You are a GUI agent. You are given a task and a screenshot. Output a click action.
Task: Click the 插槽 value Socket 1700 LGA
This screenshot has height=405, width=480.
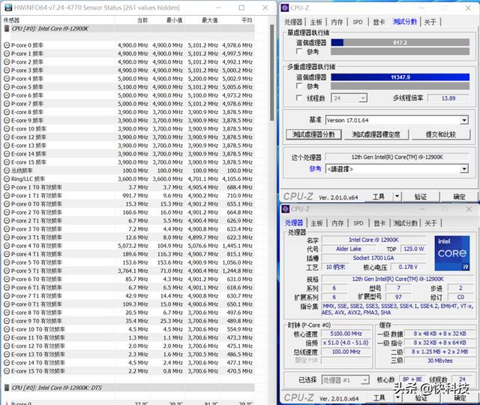point(373,258)
